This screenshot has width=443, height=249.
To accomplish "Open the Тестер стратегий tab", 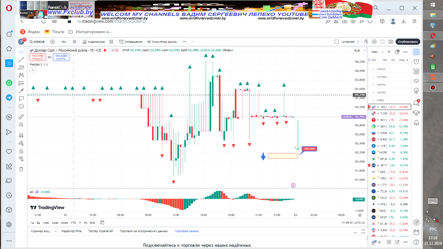I will click(x=101, y=231).
